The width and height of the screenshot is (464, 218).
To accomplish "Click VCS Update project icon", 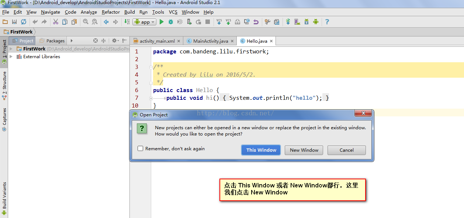I will pos(219,22).
